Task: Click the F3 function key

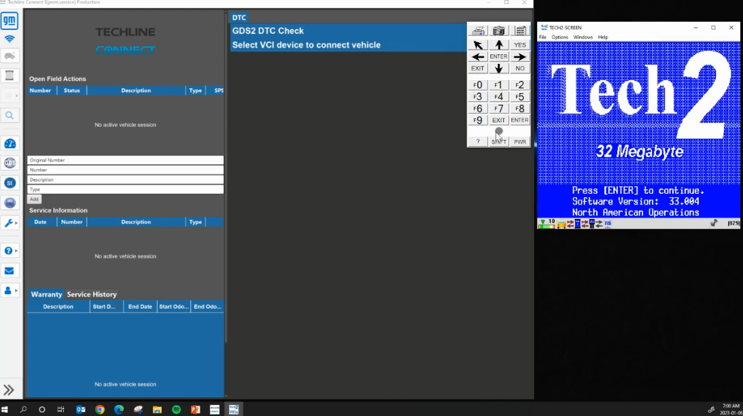Action: pyautogui.click(x=478, y=97)
